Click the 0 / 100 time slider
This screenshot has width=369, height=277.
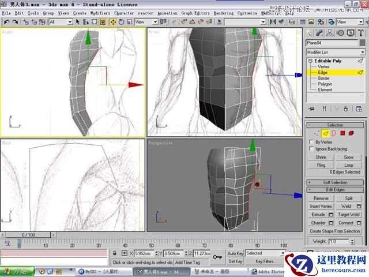28,235
